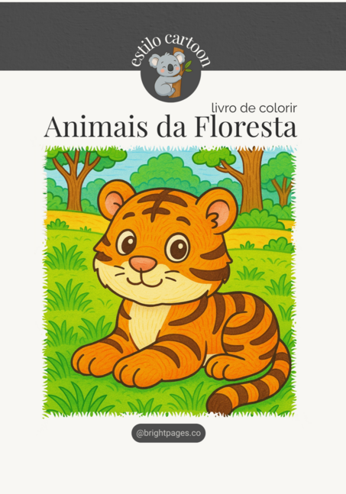Image resolution: width=346 pixels, height=494 pixels.
Task: Click the tiger's smiling mouth
Action: click(145, 280)
